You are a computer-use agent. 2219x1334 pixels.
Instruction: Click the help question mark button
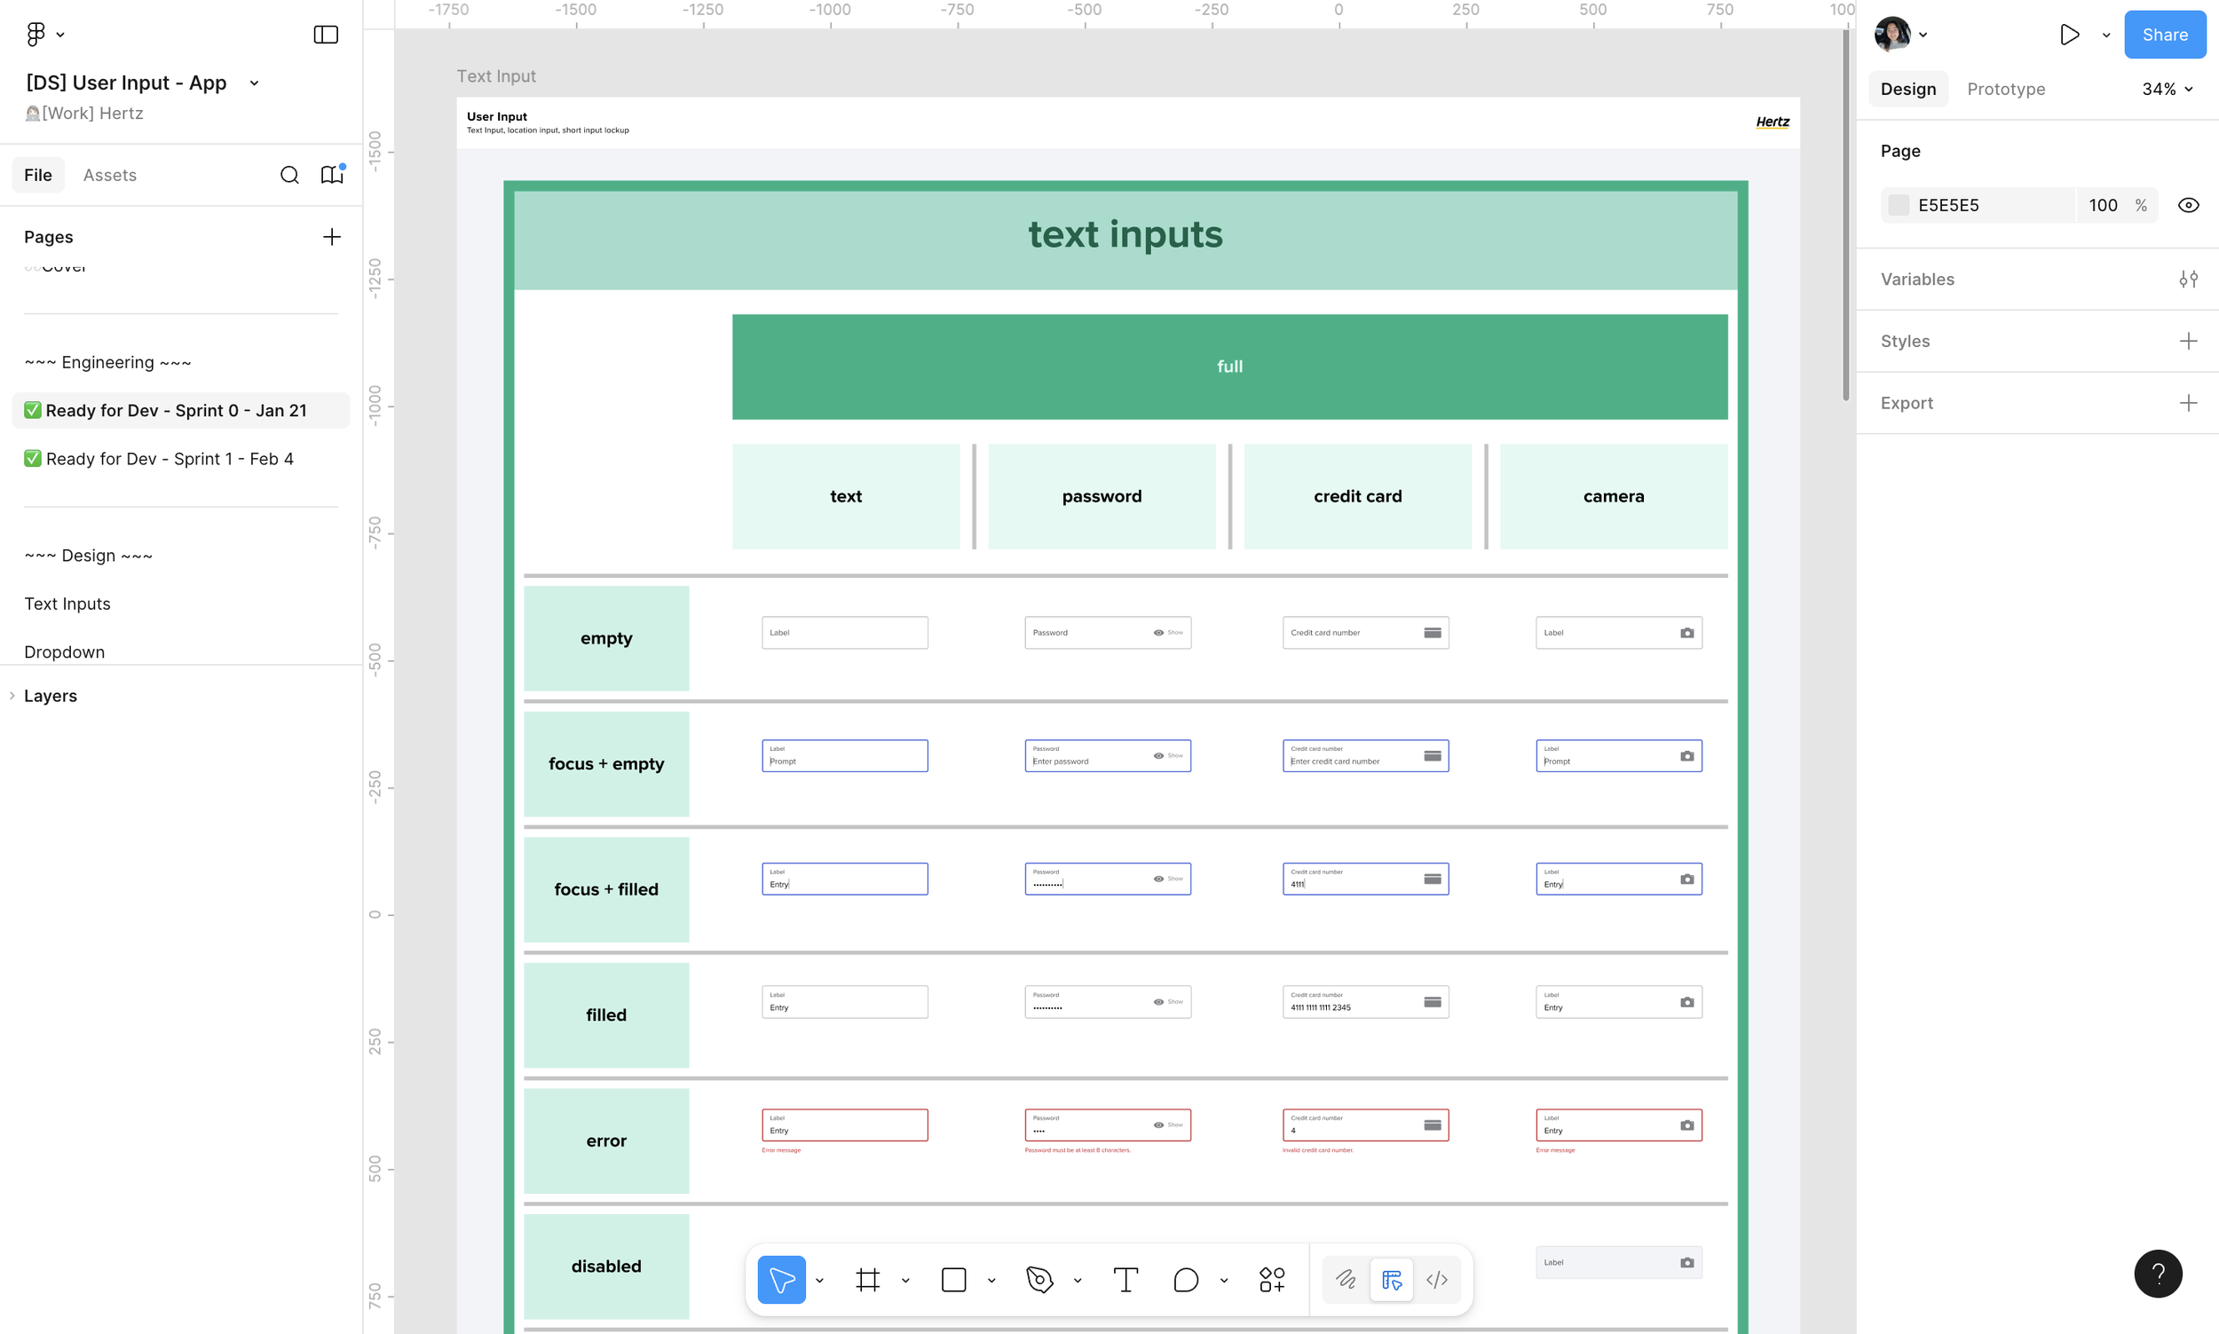click(2157, 1273)
